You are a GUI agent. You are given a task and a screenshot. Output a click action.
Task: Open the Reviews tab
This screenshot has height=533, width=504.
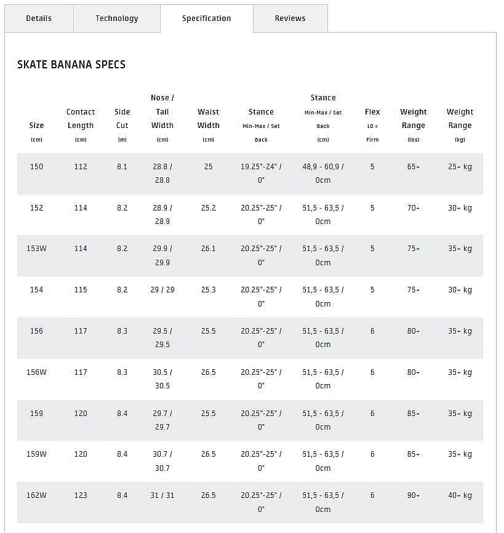290,18
